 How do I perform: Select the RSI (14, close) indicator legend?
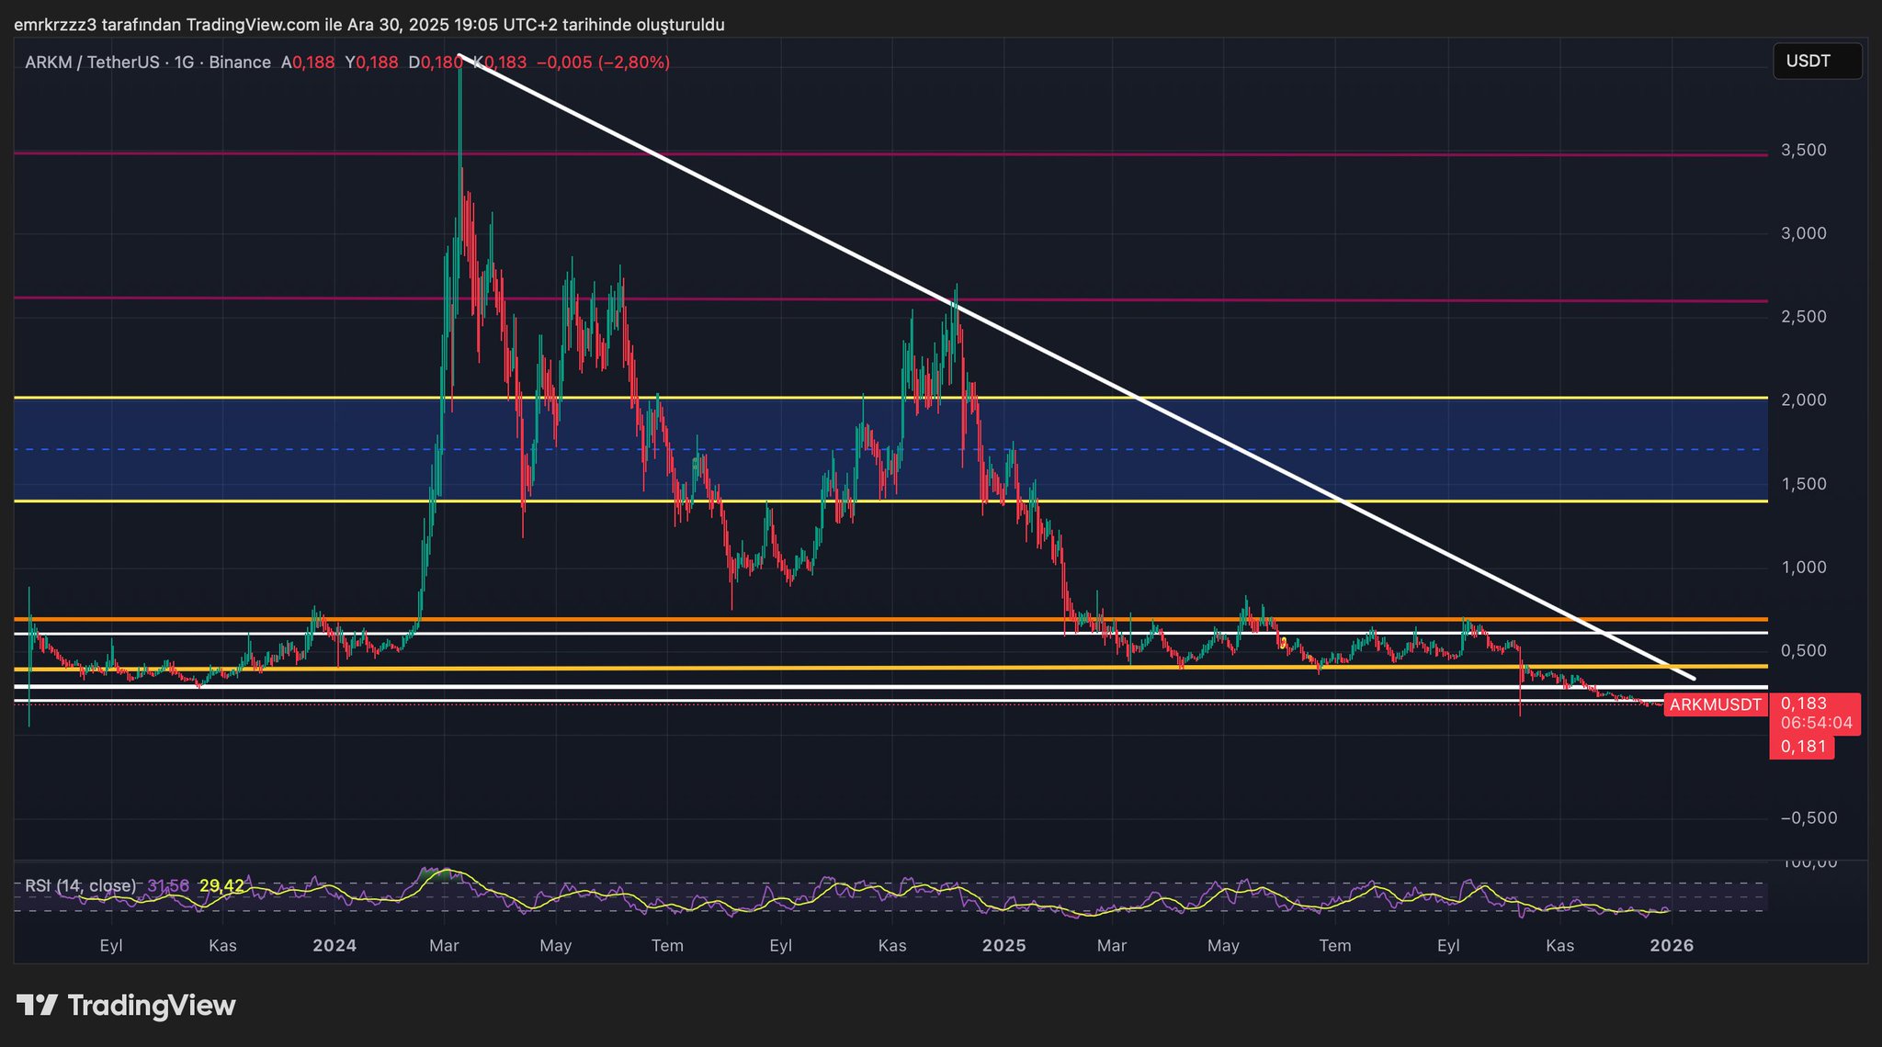80,885
